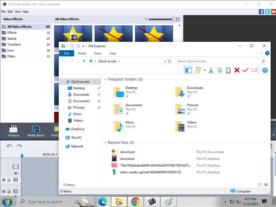Open Google Chrome from the taskbar
The width and height of the screenshot is (276, 207).
tap(135, 202)
